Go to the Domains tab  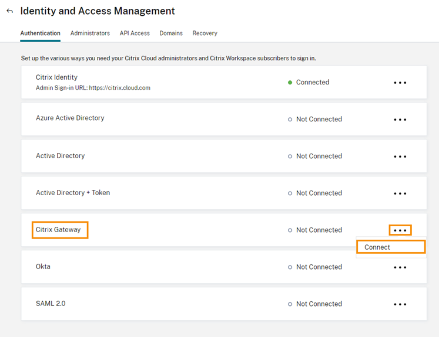(171, 33)
